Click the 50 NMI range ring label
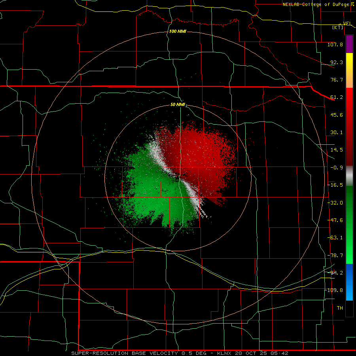 tap(178, 105)
